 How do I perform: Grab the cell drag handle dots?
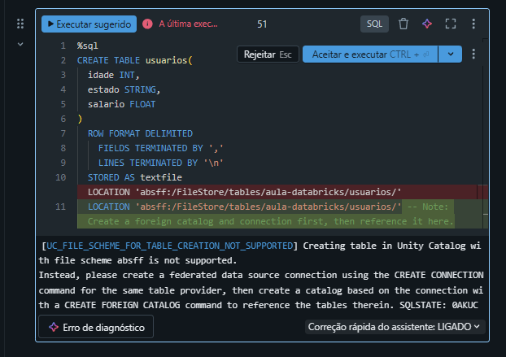20,24
